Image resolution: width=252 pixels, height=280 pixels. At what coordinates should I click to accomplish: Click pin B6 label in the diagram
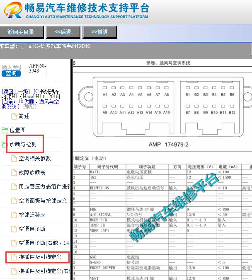[x=232, y=94]
